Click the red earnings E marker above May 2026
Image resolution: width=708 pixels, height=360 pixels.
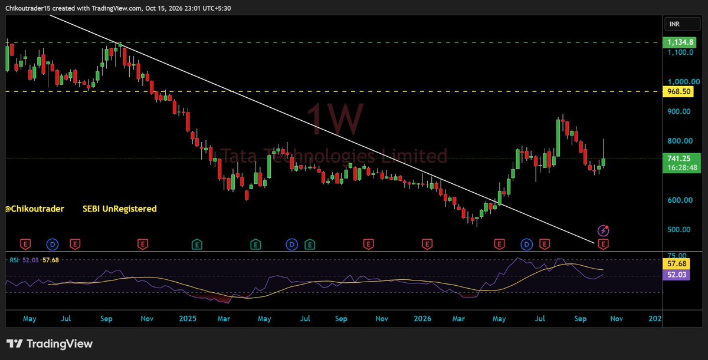[499, 243]
